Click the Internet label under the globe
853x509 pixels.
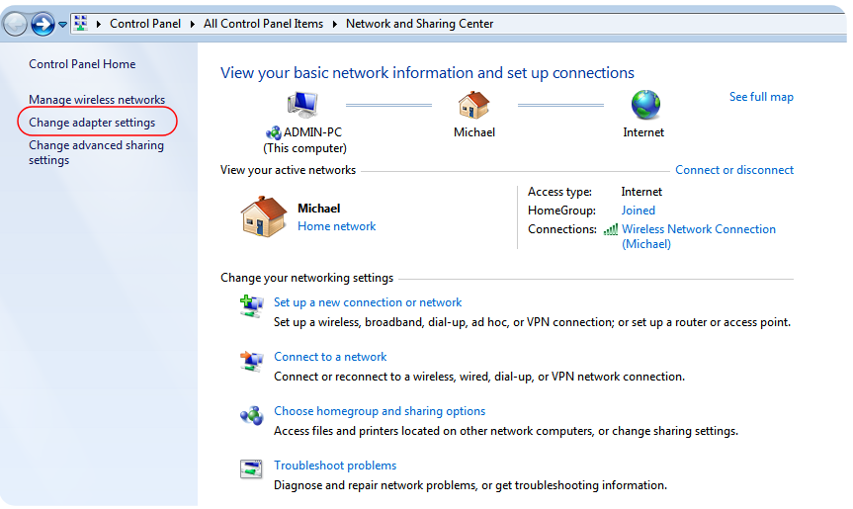click(643, 132)
